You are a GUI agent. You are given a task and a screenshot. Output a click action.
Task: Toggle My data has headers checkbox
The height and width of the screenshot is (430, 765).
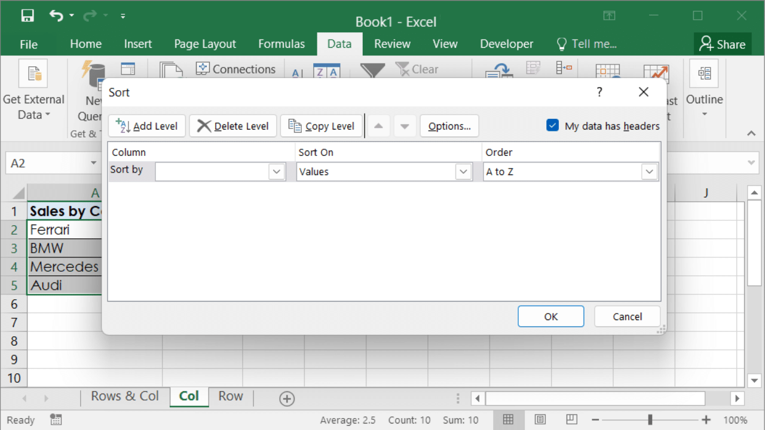click(552, 125)
